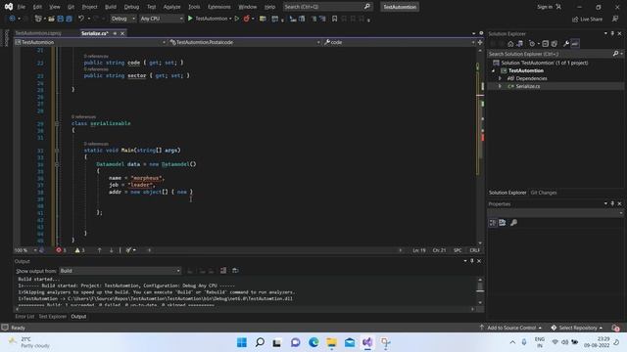This screenshot has height=352, width=627.
Task: Open Windows Start button on taskbar
Action: point(242,342)
